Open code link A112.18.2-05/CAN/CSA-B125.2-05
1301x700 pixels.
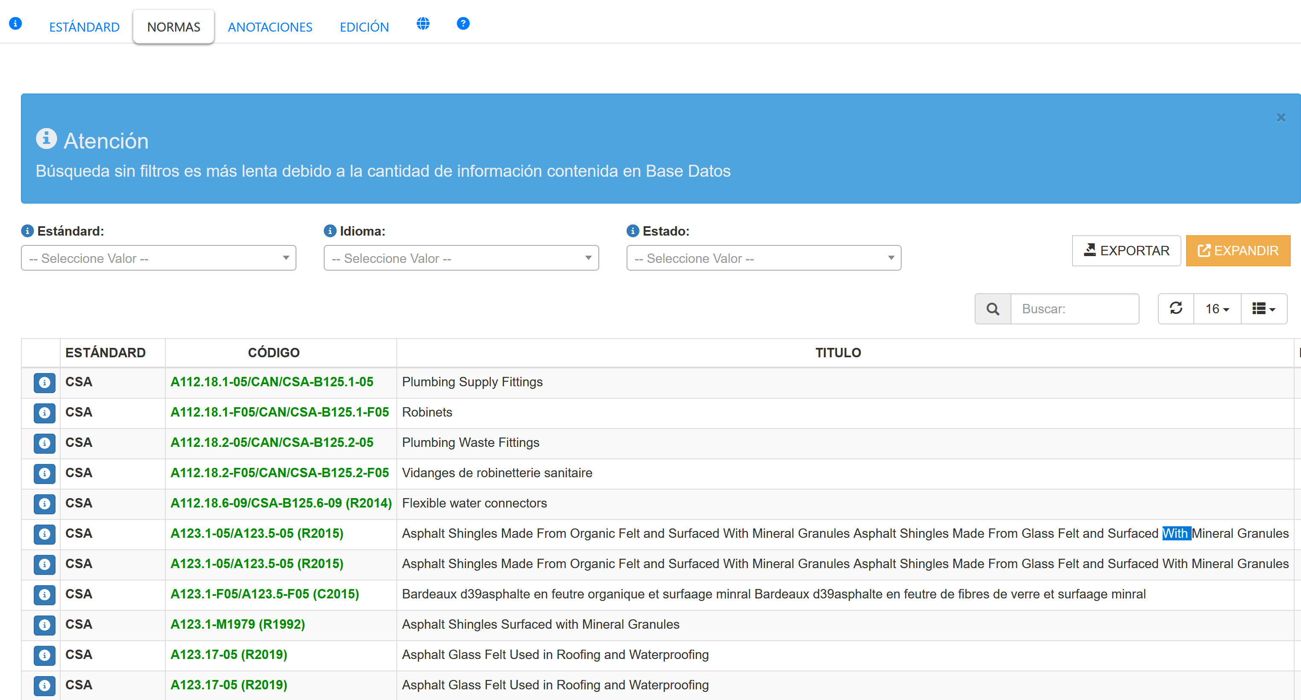272,443
